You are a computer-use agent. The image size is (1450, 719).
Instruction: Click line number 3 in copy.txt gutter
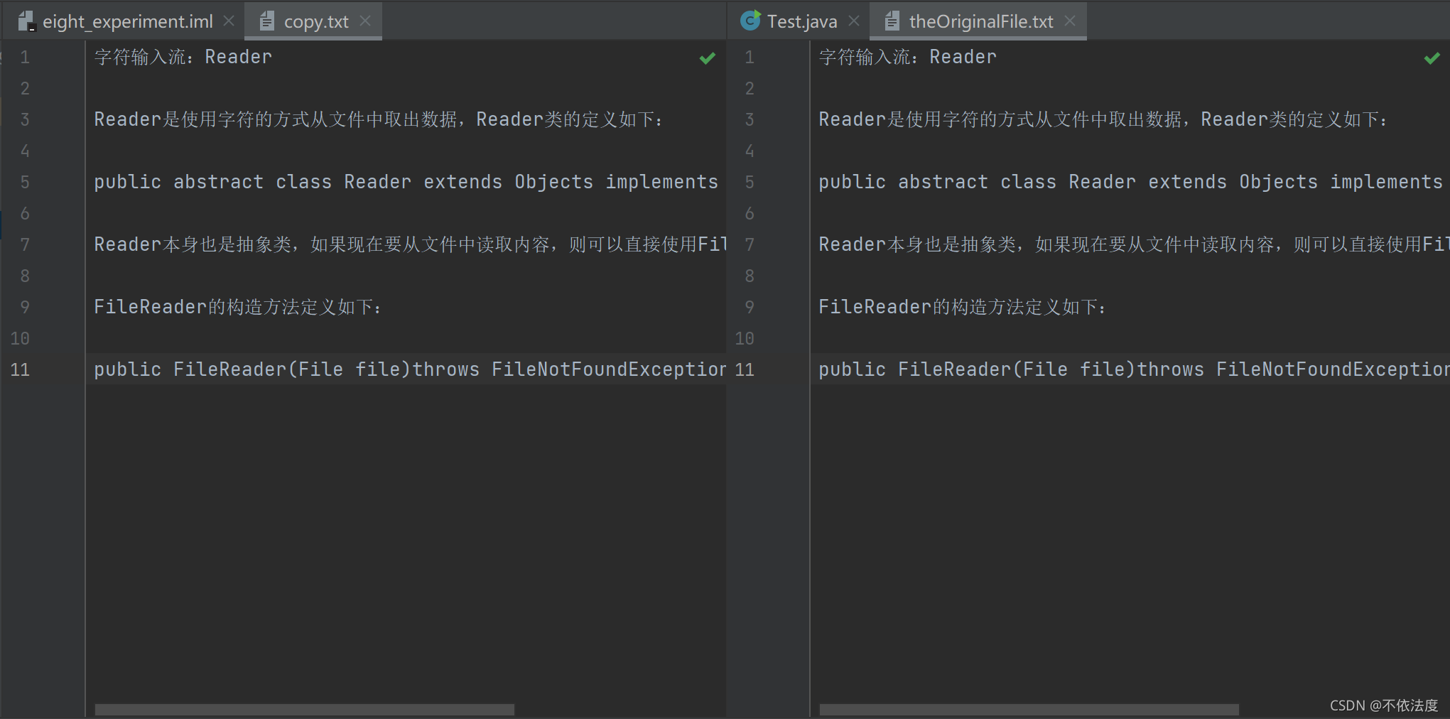pyautogui.click(x=25, y=119)
